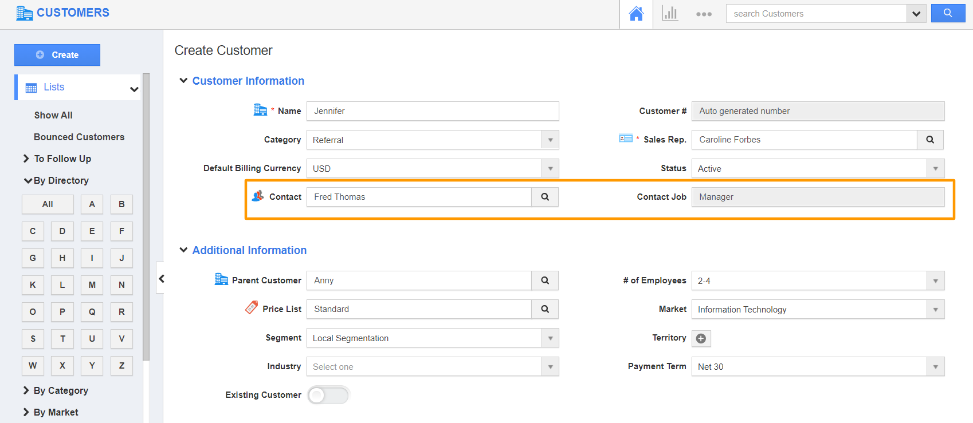The height and width of the screenshot is (423, 973).
Task: Collapse the left sidebar panel arrow
Action: coord(161,279)
